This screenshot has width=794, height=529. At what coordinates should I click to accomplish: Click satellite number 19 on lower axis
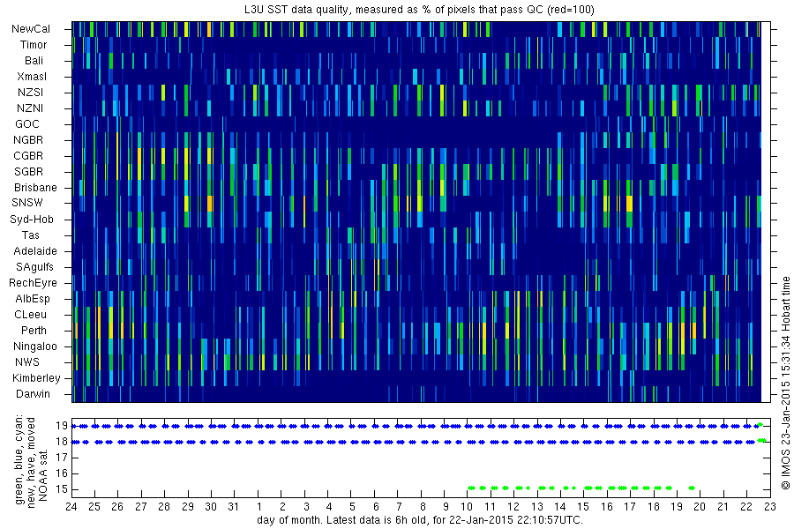pos(62,426)
